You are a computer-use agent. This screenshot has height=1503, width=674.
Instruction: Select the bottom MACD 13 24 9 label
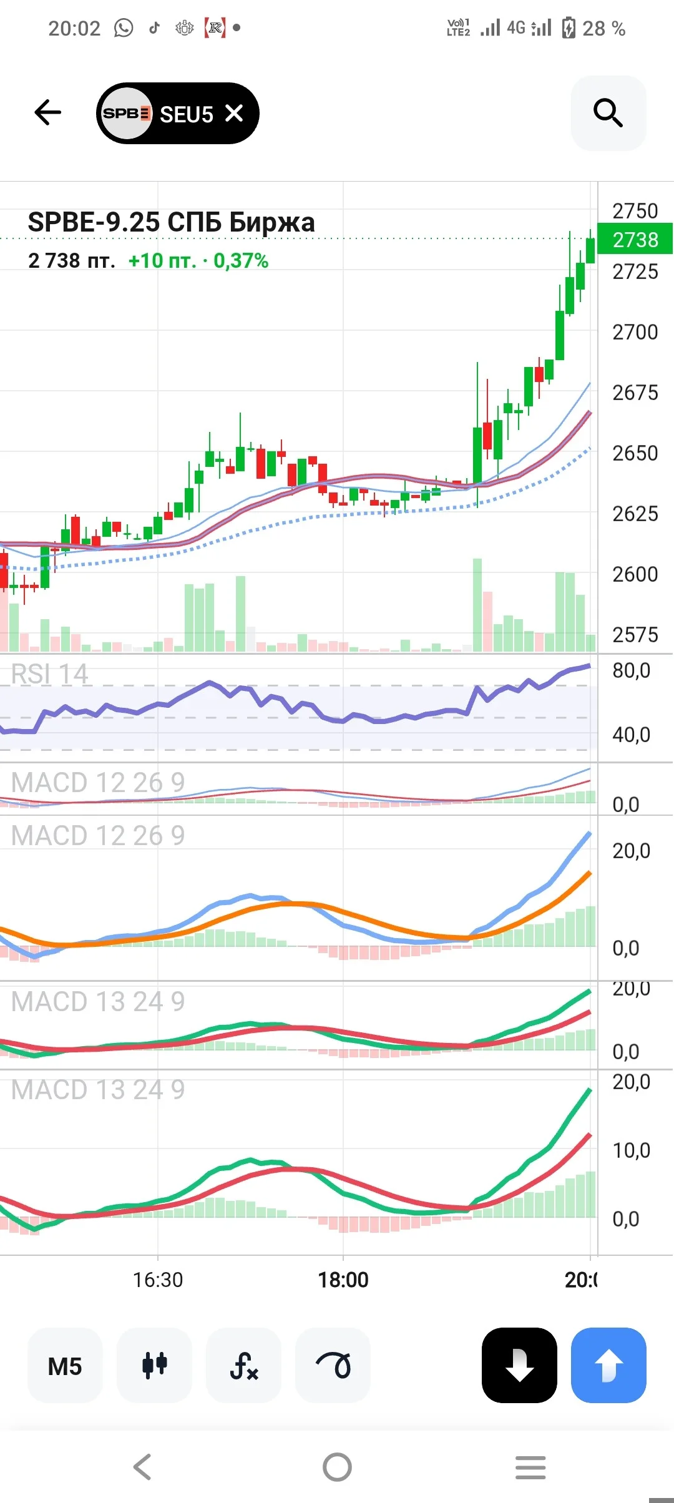point(98,1090)
